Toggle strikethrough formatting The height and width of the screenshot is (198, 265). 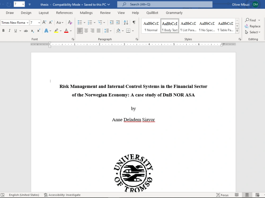pos(26,31)
